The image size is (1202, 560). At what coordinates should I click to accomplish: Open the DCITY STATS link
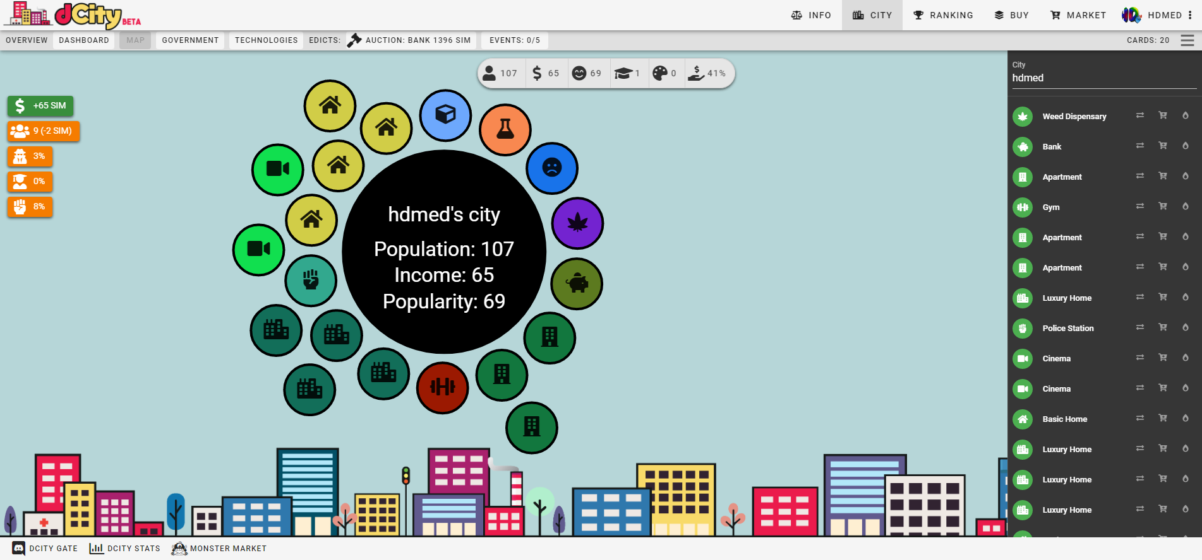(125, 549)
